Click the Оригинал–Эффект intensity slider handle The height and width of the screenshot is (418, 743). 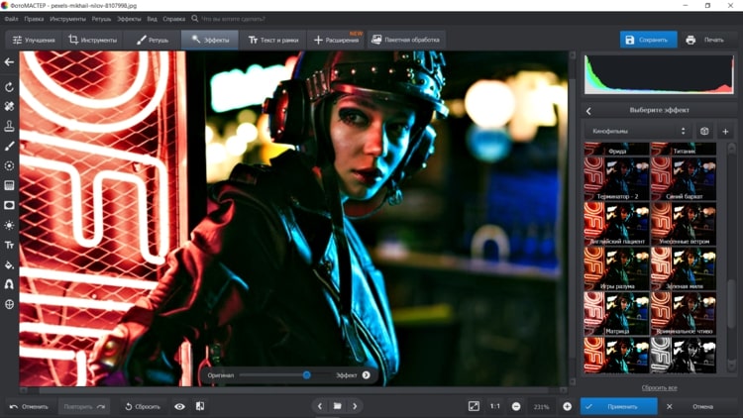coord(306,375)
